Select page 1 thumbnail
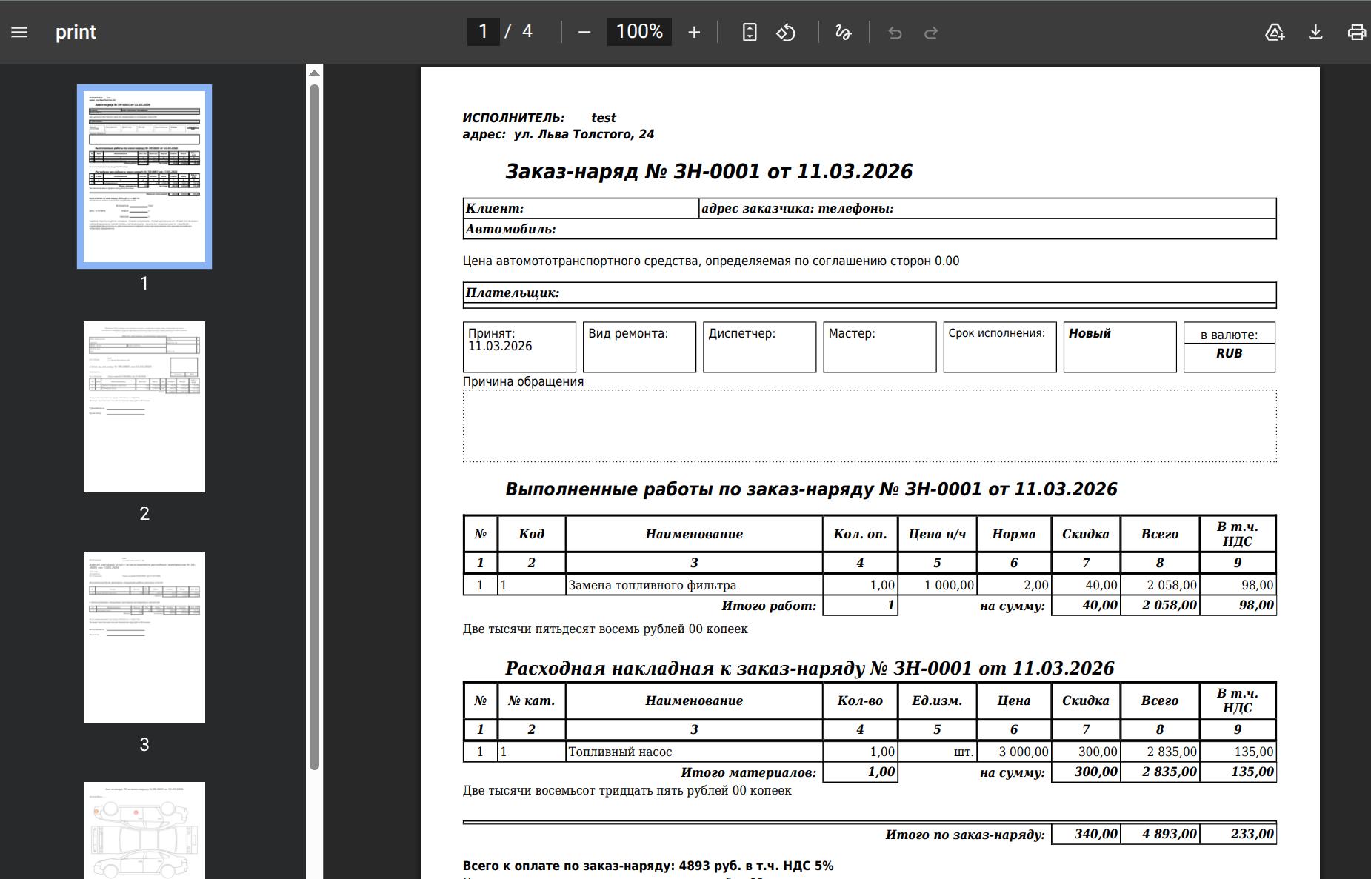The height and width of the screenshot is (879, 1371). (144, 176)
